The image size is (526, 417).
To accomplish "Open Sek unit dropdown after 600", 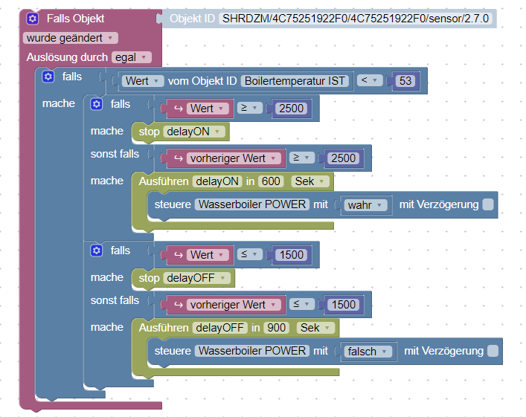I will point(310,181).
